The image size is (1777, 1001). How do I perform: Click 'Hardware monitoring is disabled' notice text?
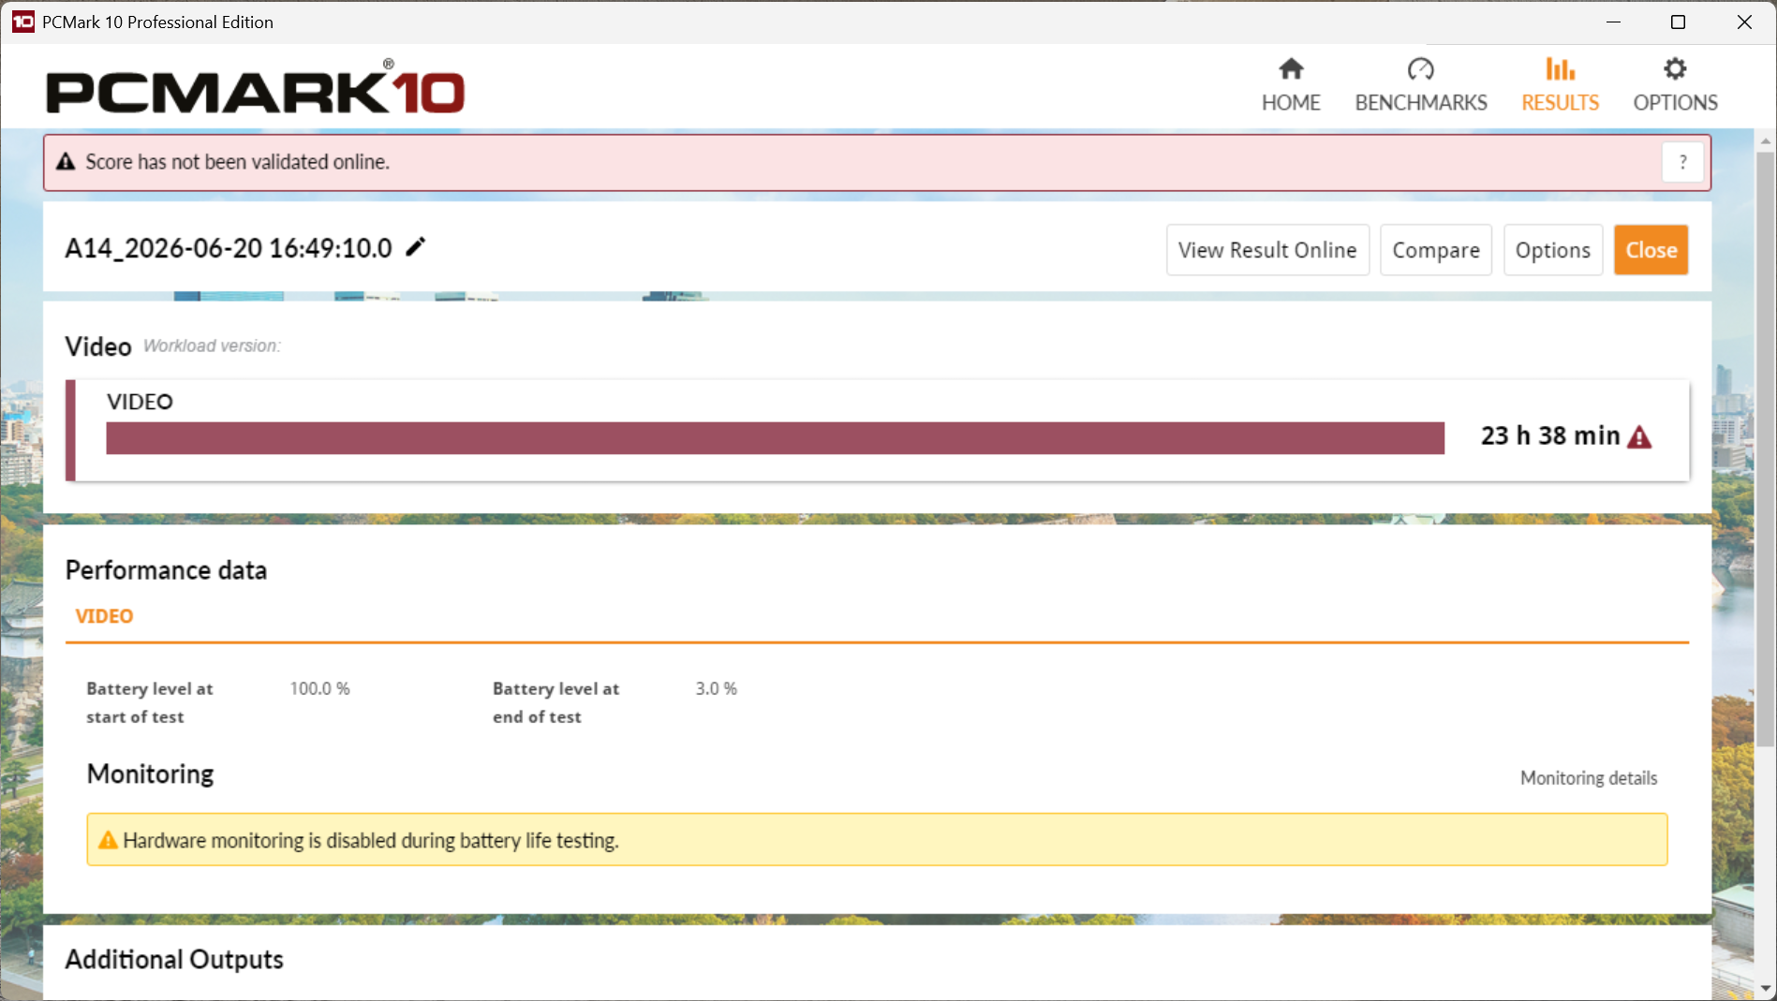coord(371,841)
